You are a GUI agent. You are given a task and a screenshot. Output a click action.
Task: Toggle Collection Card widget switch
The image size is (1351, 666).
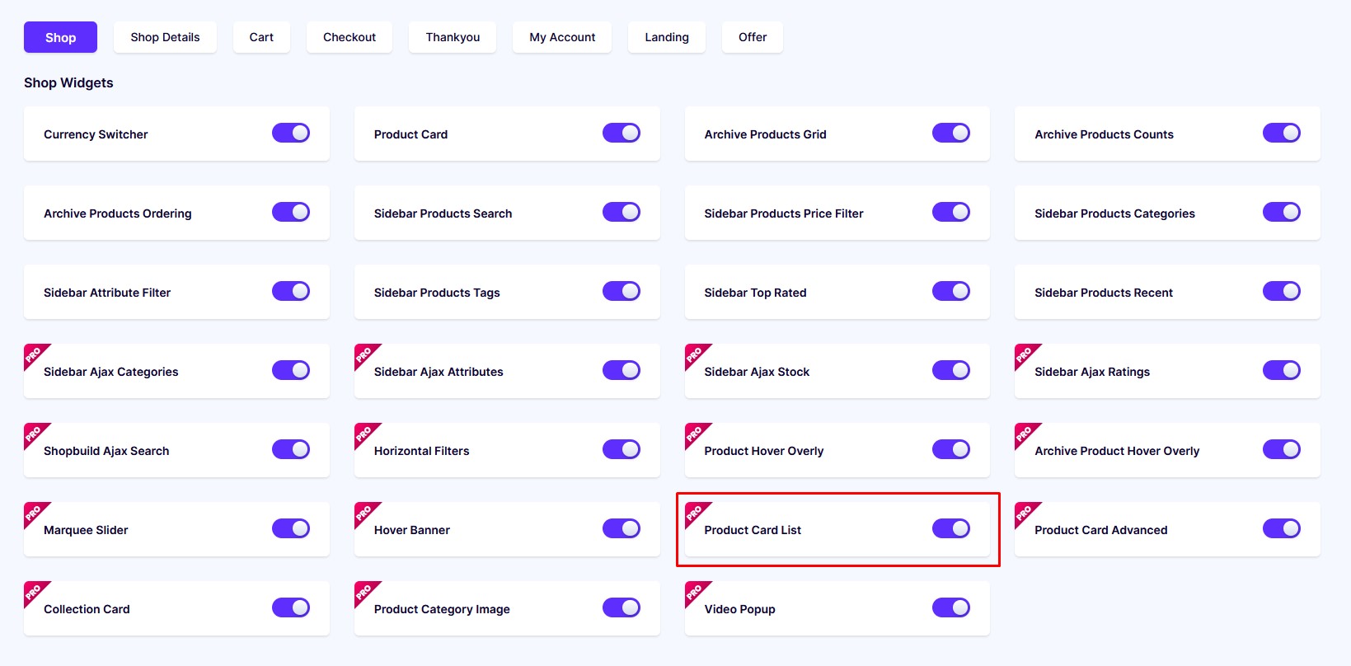pos(291,607)
